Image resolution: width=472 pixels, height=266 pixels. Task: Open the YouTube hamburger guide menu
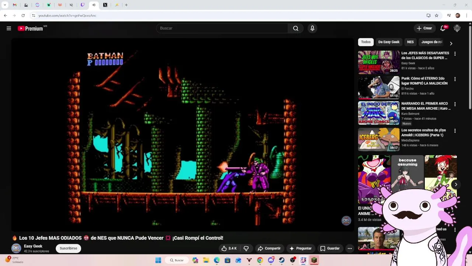pos(9,28)
